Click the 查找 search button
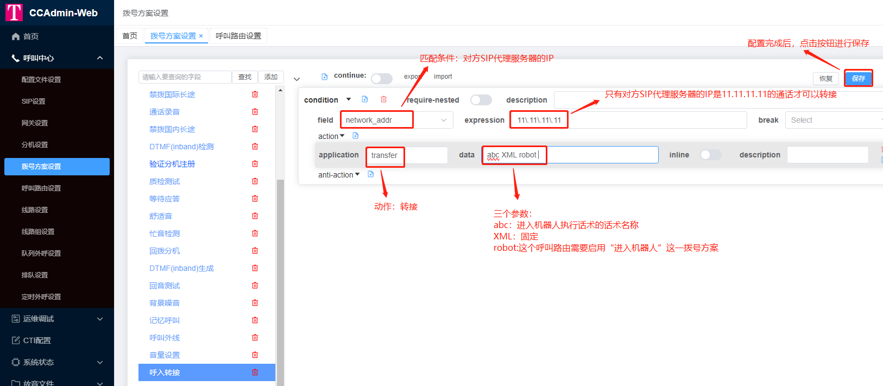 pos(245,77)
